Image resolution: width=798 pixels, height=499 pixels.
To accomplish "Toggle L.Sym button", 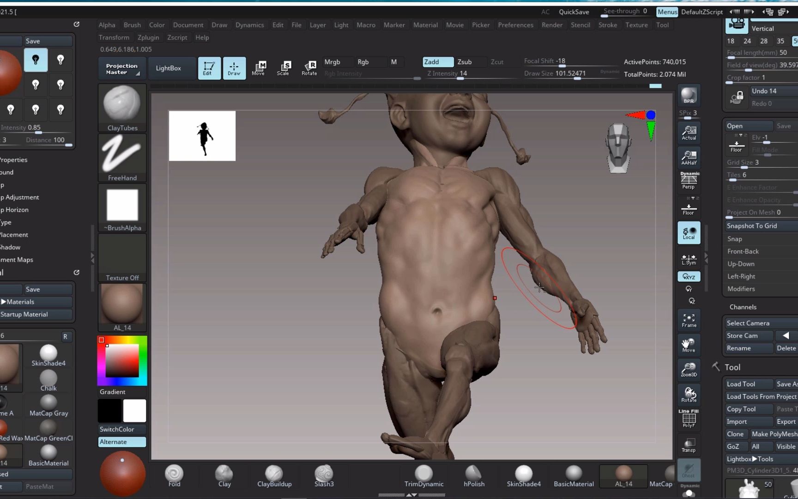I will [x=689, y=259].
